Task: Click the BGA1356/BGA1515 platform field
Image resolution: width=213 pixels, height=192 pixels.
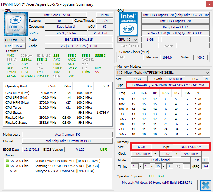Action: pos(79,40)
